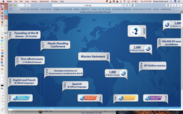The height and width of the screenshot is (114, 183).
Task: Add a new tab with plus button
Action: [181, 12]
